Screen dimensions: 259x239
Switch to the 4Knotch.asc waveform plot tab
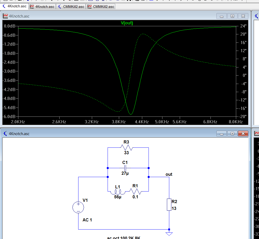(42, 7)
